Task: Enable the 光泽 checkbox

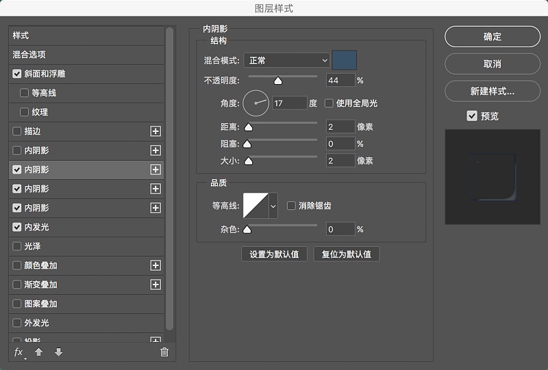Action: (16, 246)
